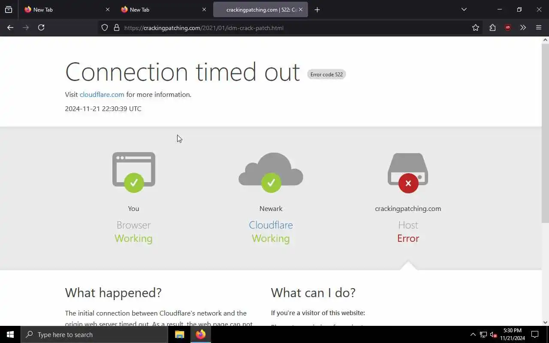
Task: Close the crackingpatching.com tab
Action: tap(301, 9)
